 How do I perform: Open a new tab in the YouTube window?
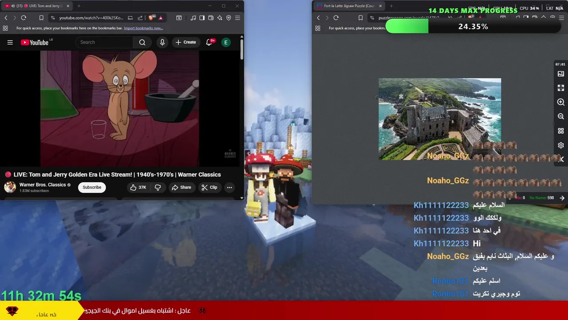79,6
